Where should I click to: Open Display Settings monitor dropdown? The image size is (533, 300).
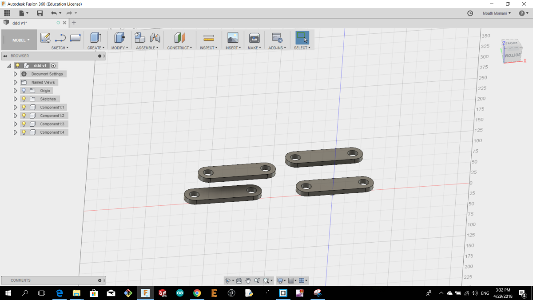point(281,280)
